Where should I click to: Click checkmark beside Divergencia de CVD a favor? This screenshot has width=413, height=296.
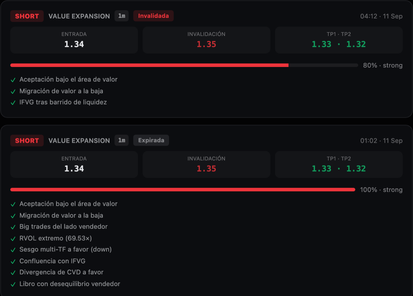(13, 273)
